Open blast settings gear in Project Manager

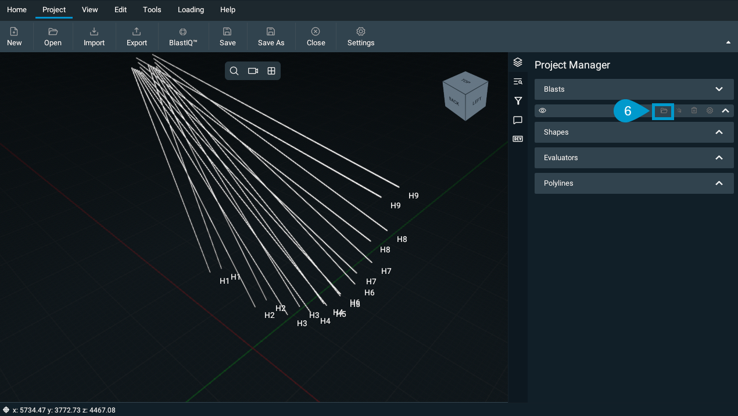click(710, 110)
